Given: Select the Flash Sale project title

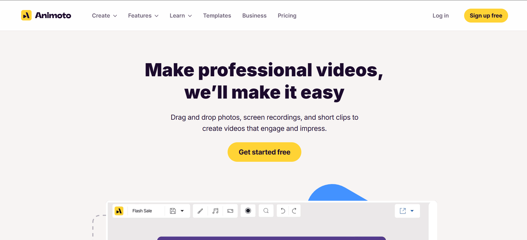Looking at the screenshot, I should click(x=142, y=211).
